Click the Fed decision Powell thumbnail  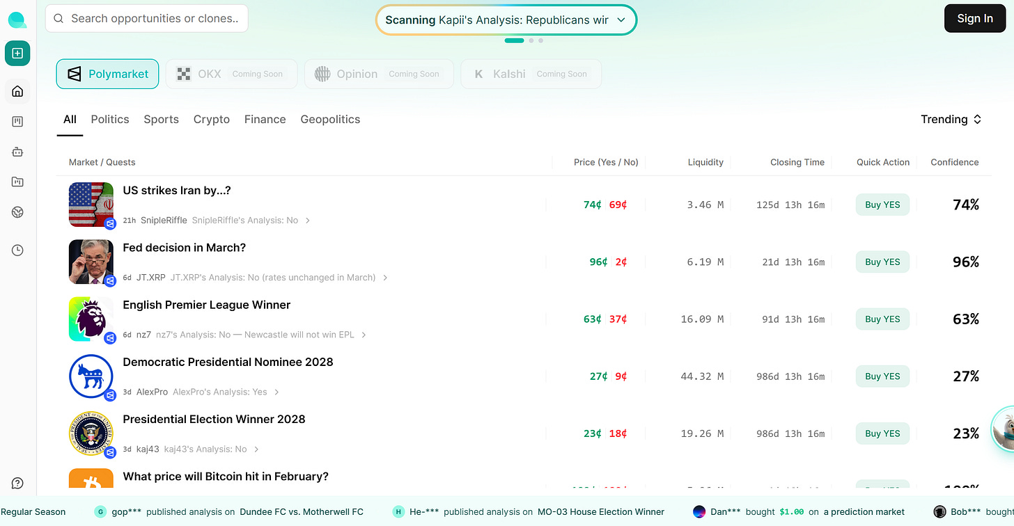(91, 262)
